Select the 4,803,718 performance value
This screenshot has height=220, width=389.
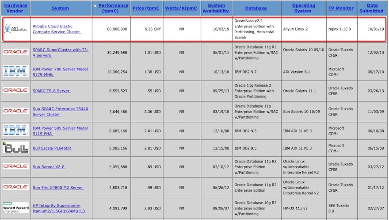tap(118, 188)
